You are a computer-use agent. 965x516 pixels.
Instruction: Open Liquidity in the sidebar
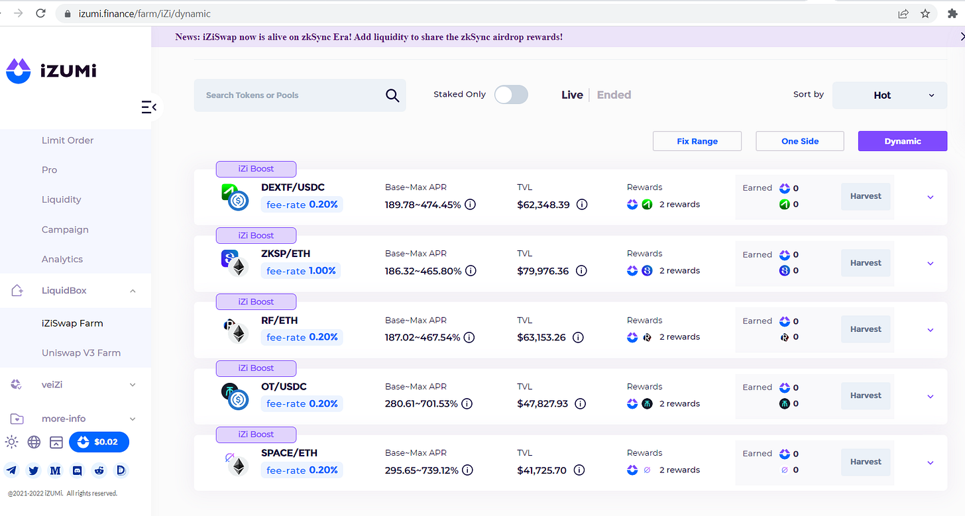62,199
